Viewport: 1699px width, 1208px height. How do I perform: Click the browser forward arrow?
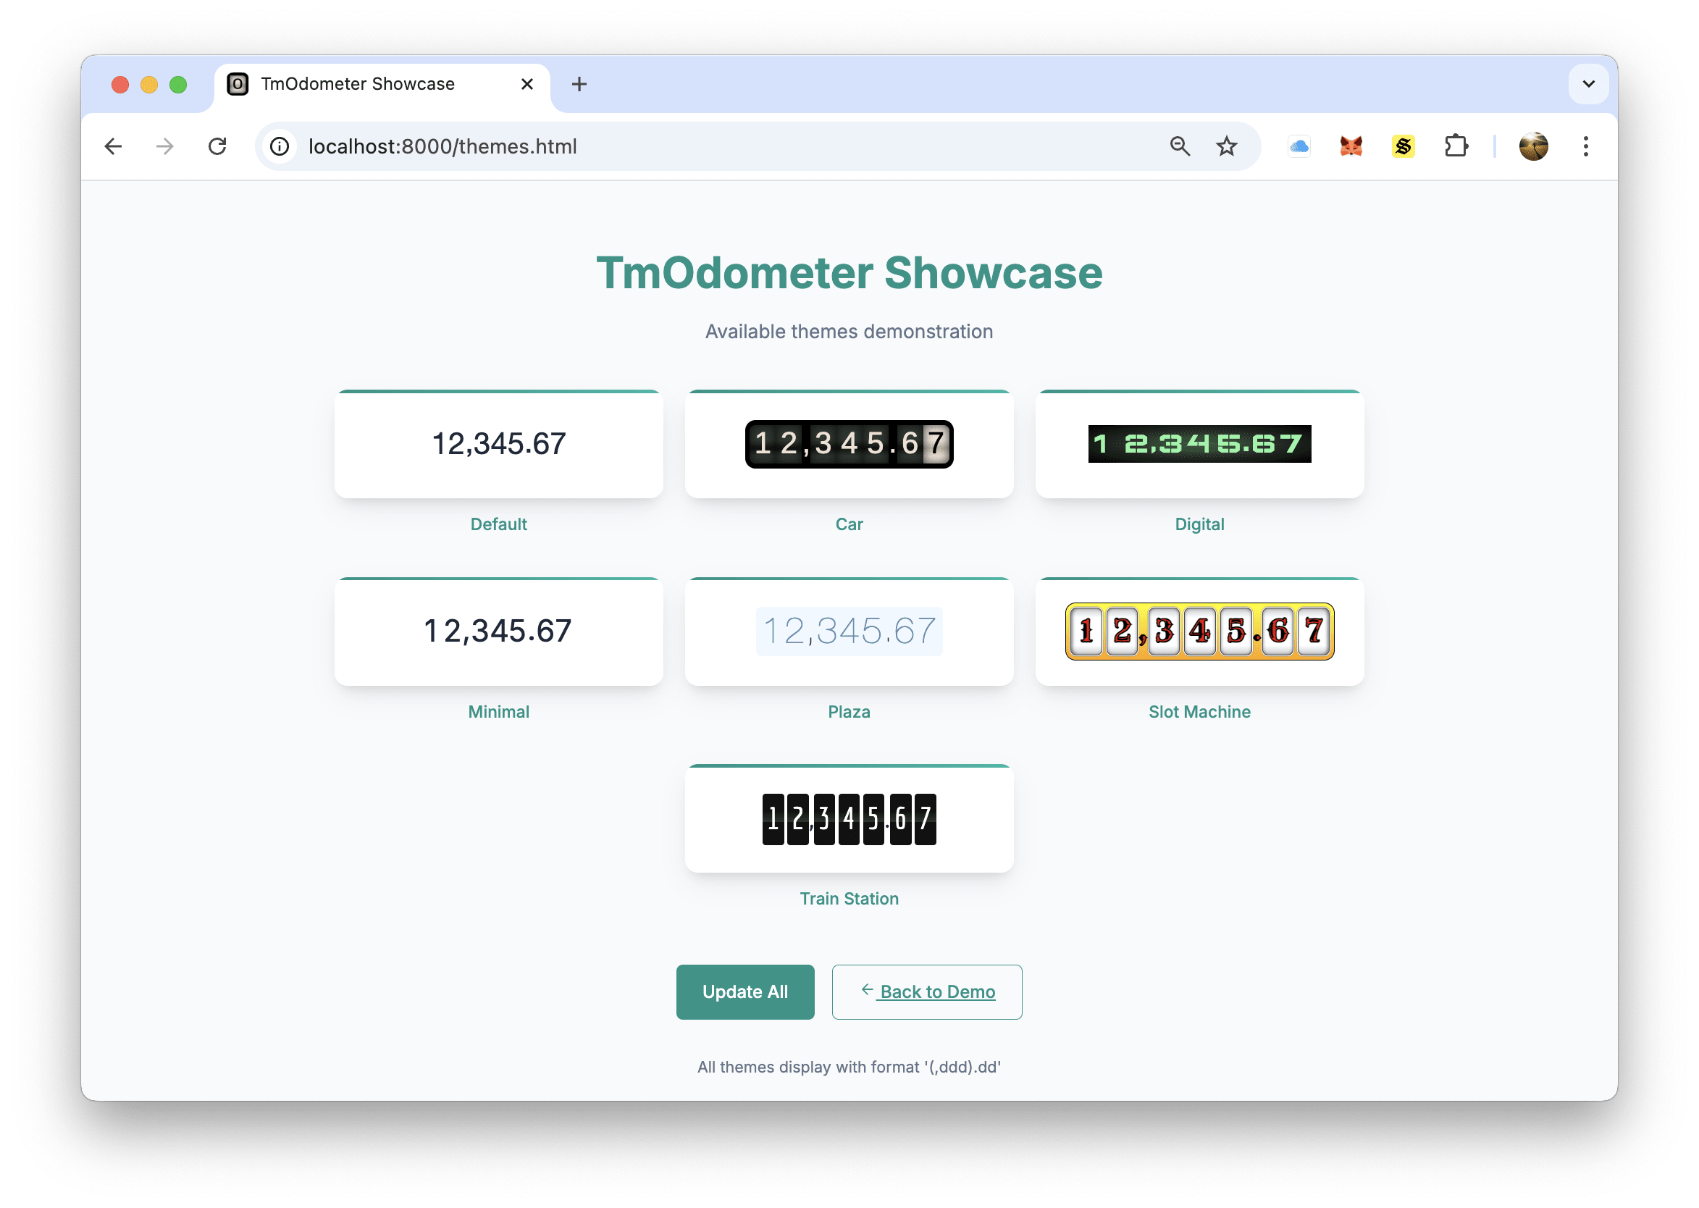click(164, 146)
